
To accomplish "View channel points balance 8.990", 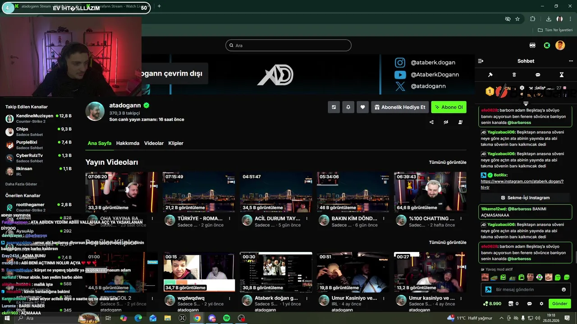I will 492,304.
